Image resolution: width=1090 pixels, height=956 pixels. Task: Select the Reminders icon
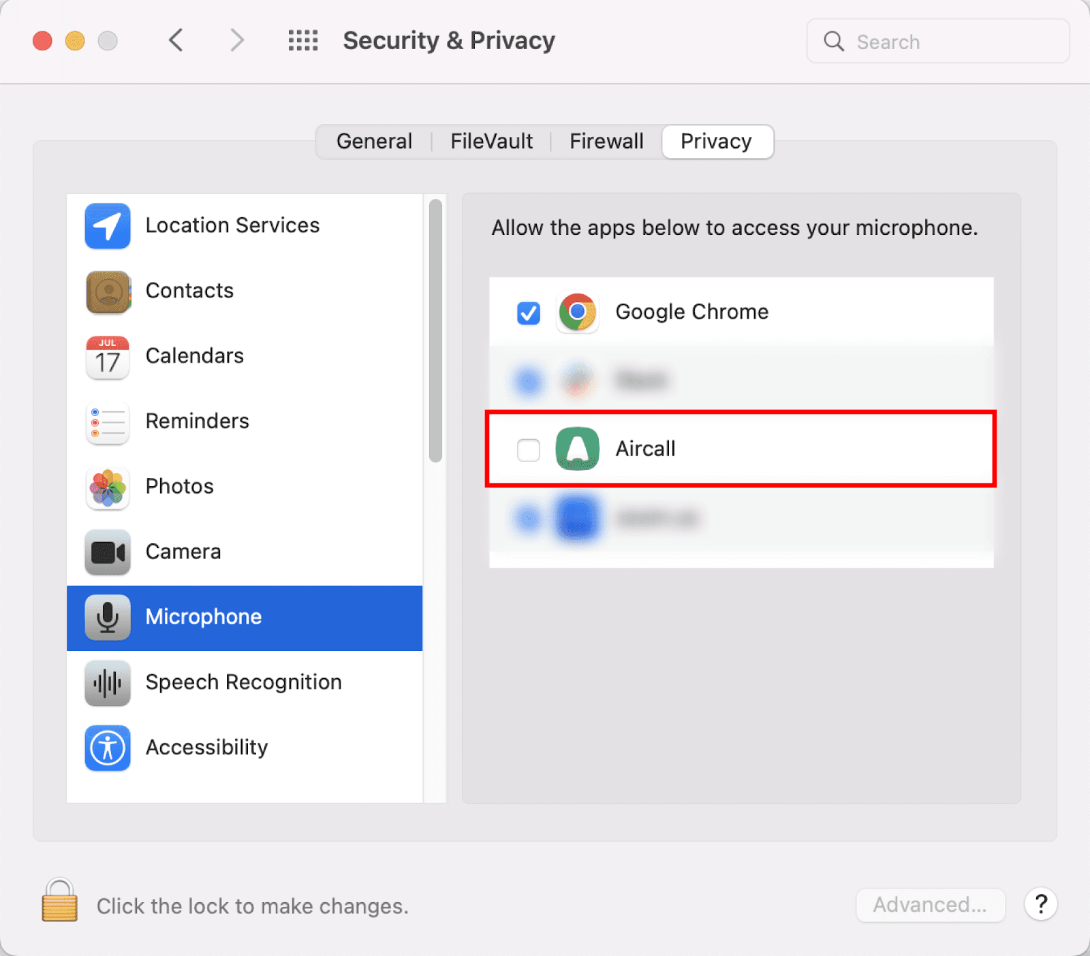tap(107, 421)
